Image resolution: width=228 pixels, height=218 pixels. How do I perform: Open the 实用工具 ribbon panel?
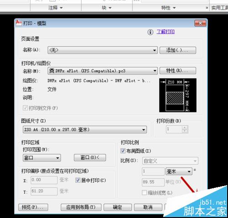(219, 8)
